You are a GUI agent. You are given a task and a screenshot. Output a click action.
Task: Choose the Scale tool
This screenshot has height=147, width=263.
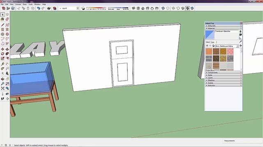tap(2, 58)
